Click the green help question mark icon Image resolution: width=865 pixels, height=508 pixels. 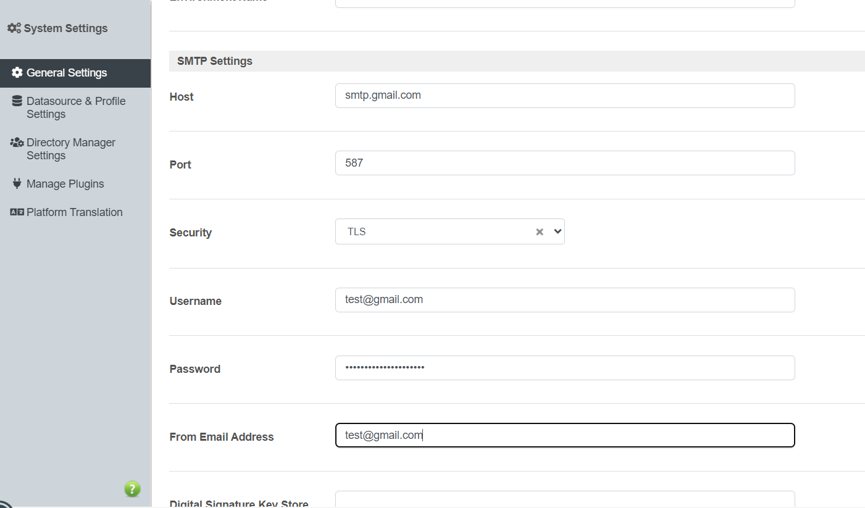click(x=132, y=489)
